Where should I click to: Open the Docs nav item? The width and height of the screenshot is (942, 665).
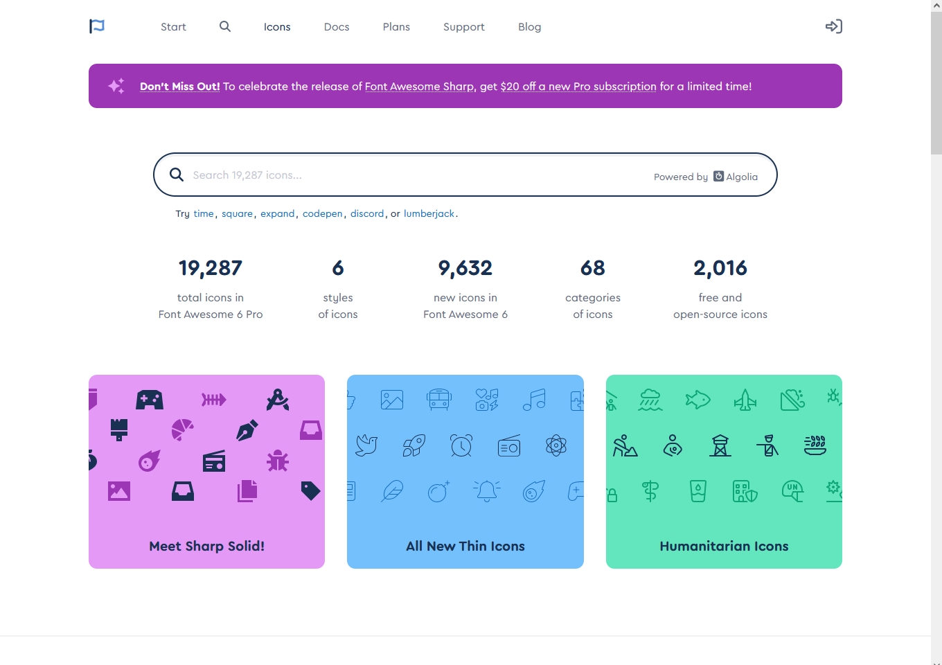coord(337,27)
